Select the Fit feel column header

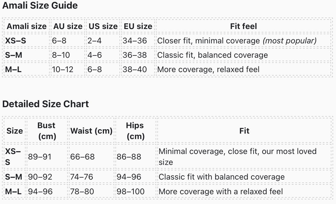243,26
